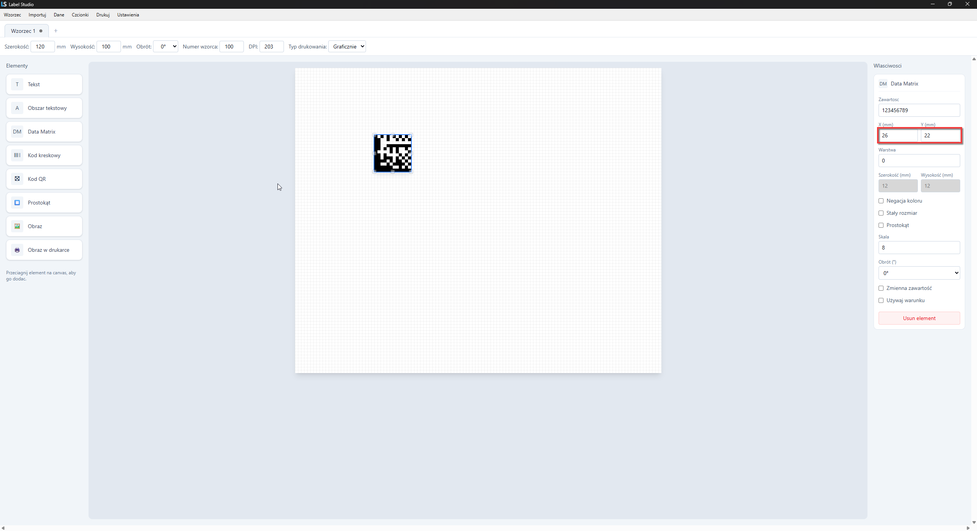Screen dimensions: 977x531
Task: Click the Usun element button
Action: point(919,318)
